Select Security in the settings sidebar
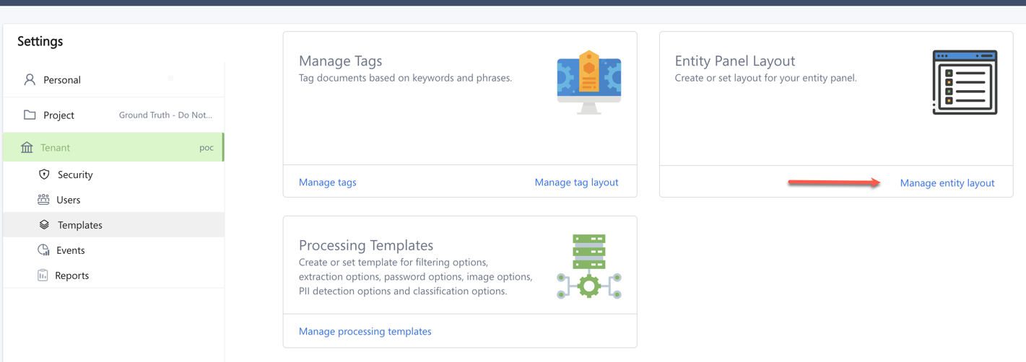 click(75, 175)
